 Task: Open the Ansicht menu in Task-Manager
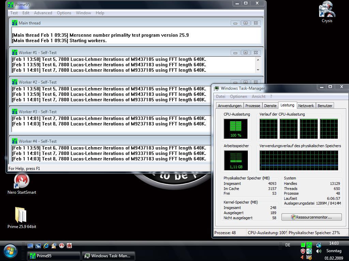(258, 97)
